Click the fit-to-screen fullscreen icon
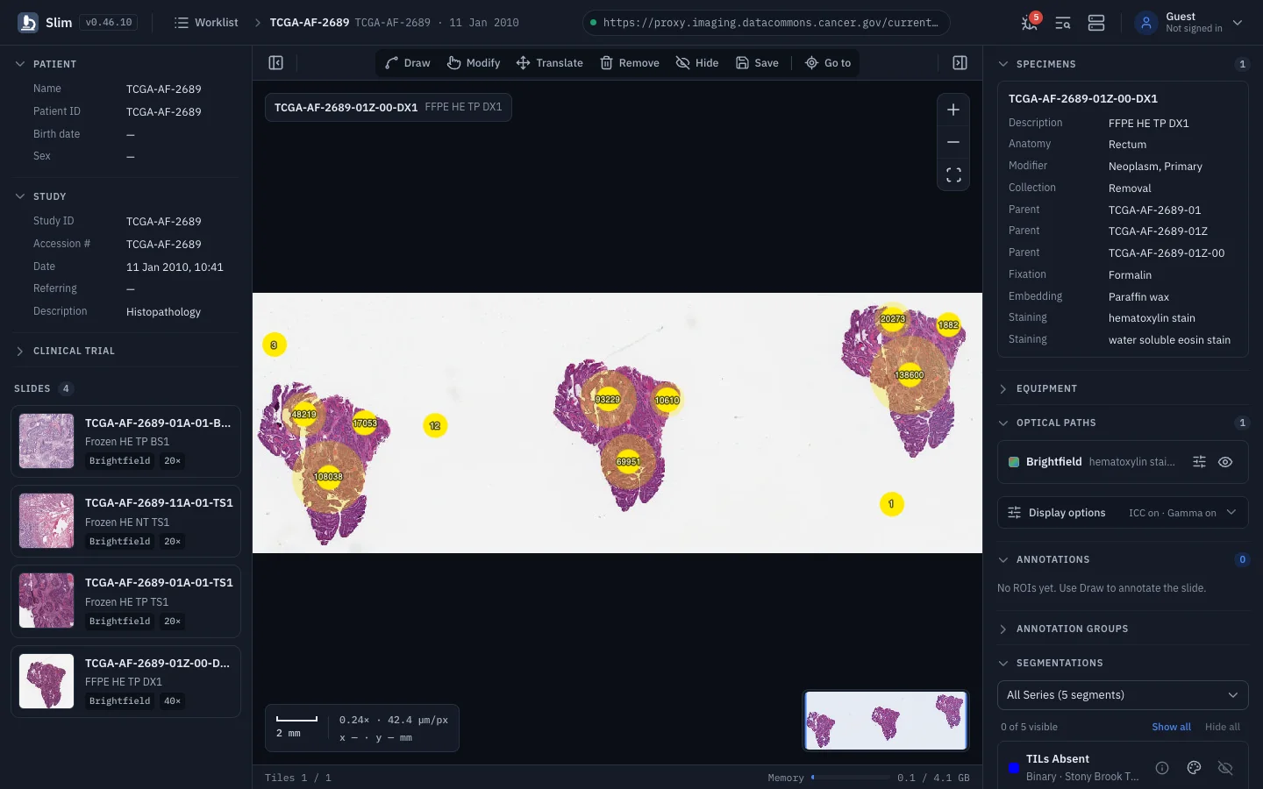1263x789 pixels. (x=953, y=175)
